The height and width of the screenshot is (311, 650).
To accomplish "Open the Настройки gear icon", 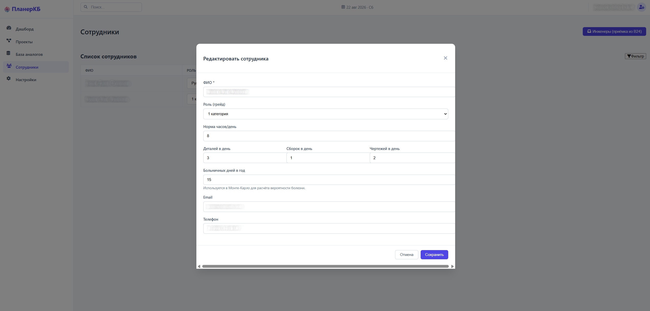I will point(9,79).
